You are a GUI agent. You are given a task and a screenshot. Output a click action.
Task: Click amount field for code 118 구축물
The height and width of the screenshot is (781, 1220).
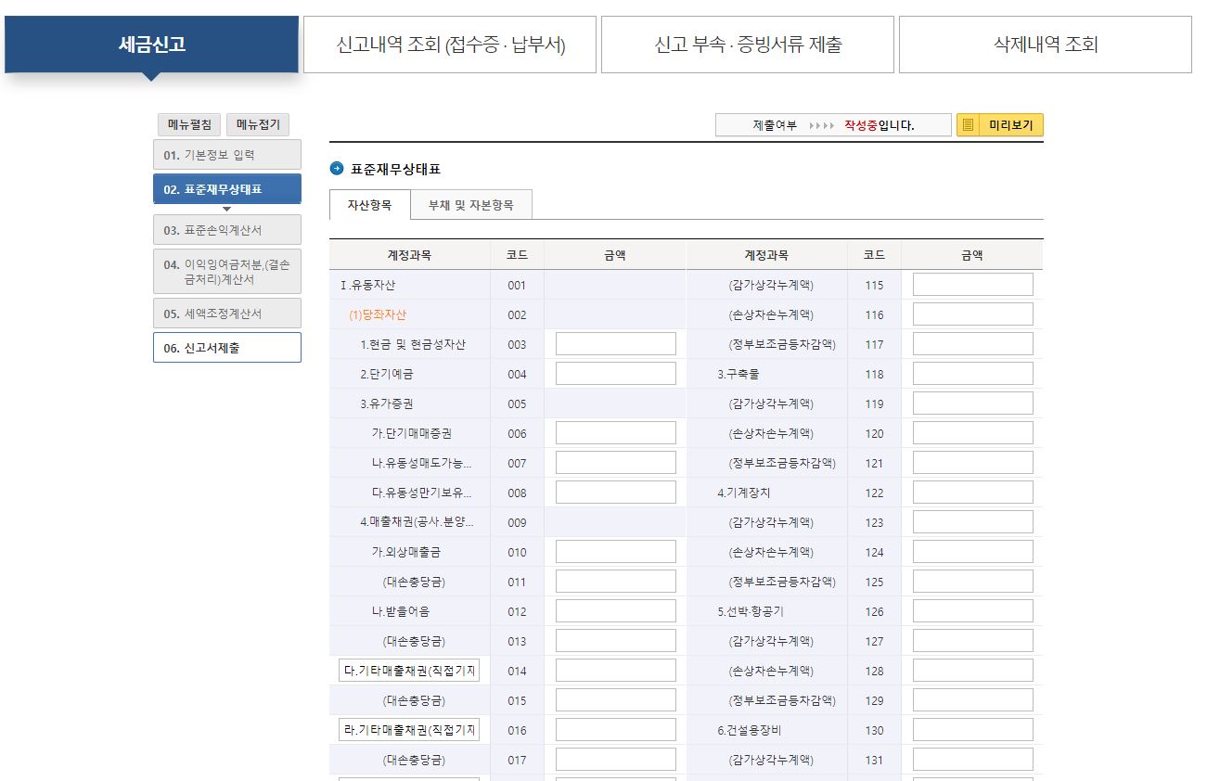coord(973,374)
